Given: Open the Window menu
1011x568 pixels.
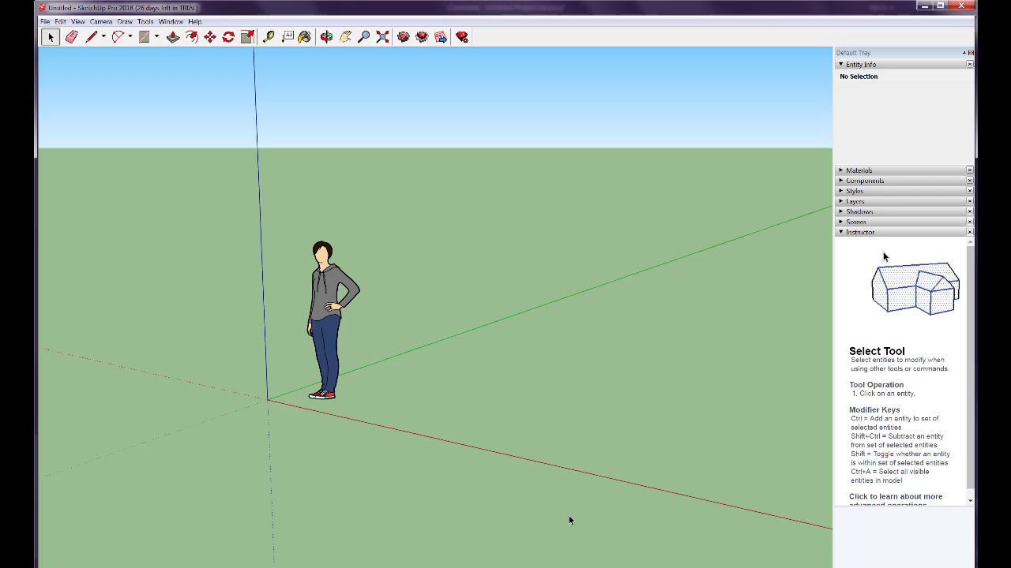Looking at the screenshot, I should (x=171, y=21).
